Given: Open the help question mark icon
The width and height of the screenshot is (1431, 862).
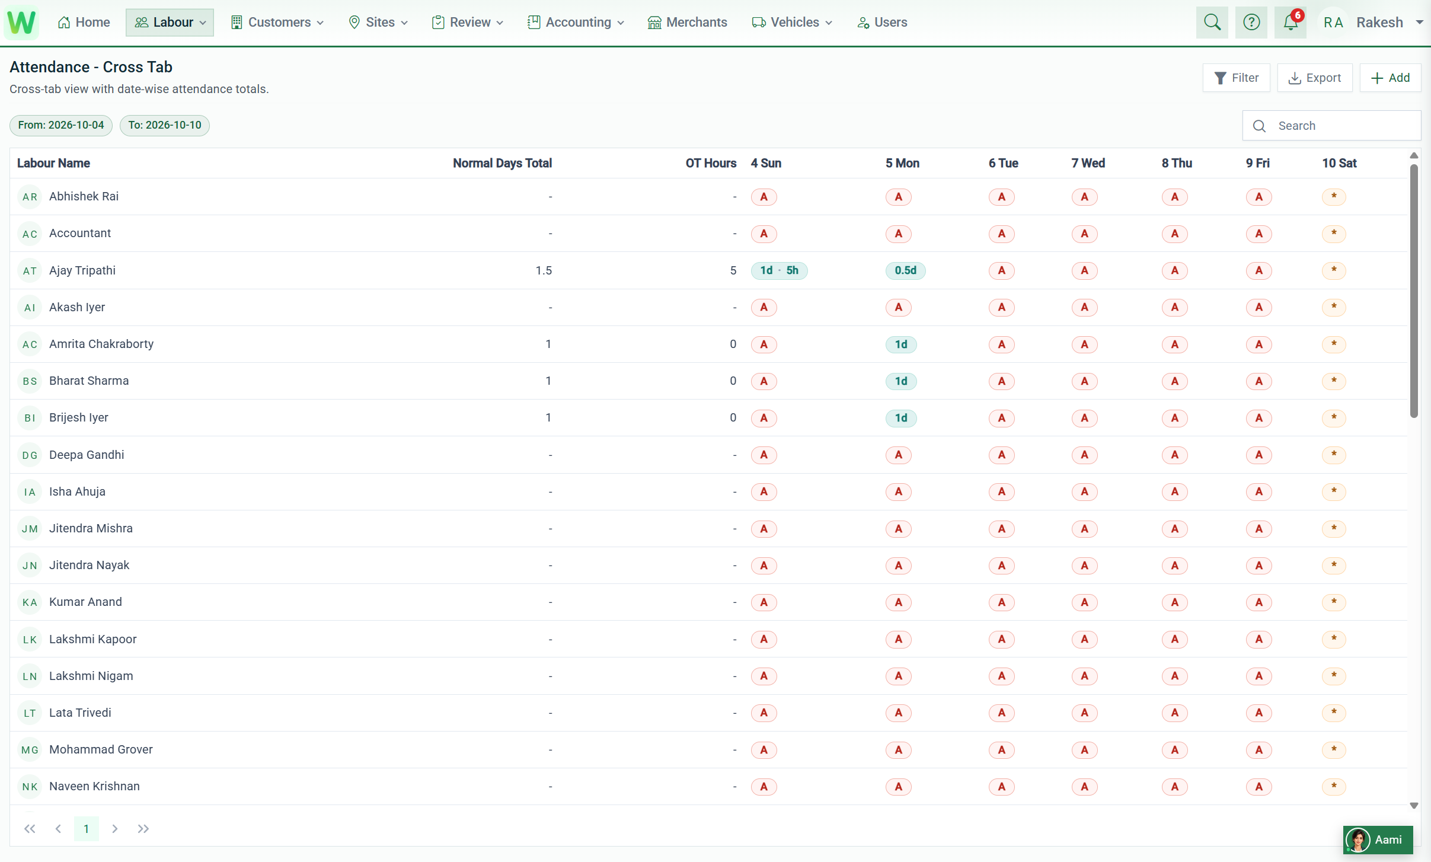Looking at the screenshot, I should [1251, 23].
